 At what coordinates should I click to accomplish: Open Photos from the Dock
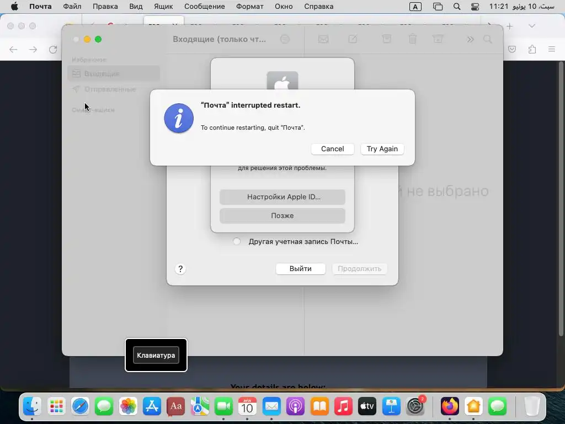[x=128, y=406]
